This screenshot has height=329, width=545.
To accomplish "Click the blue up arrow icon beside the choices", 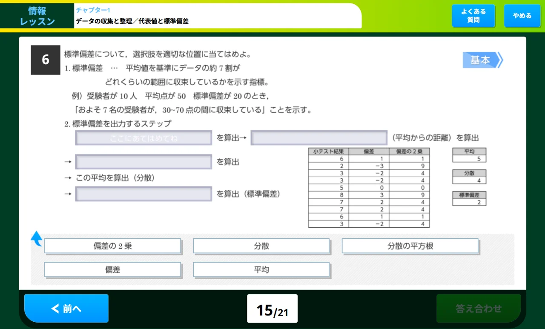I will pos(36,238).
